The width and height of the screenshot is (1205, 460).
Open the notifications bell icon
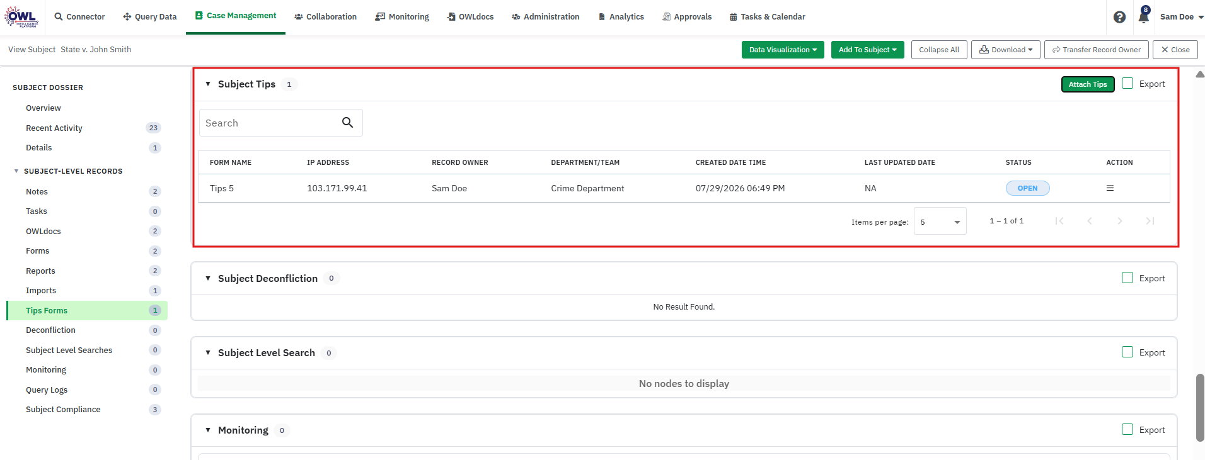point(1143,16)
